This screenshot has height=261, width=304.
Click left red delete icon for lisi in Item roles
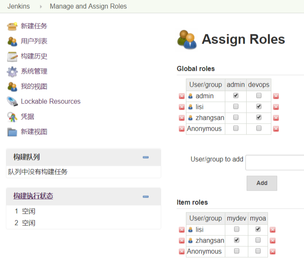coord(182,230)
